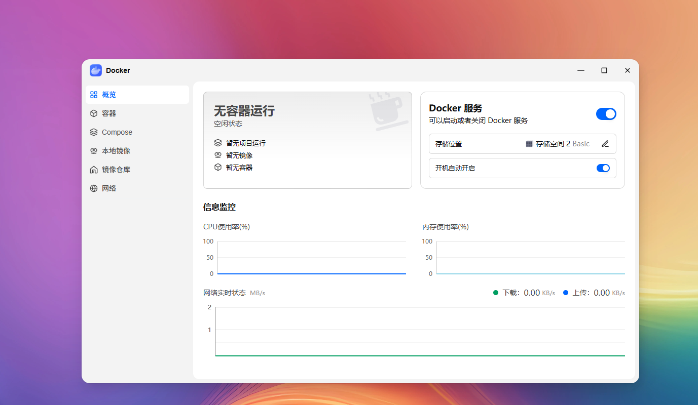
Task: Click the 容器 cube icon in sidebar
Action: [x=94, y=113]
